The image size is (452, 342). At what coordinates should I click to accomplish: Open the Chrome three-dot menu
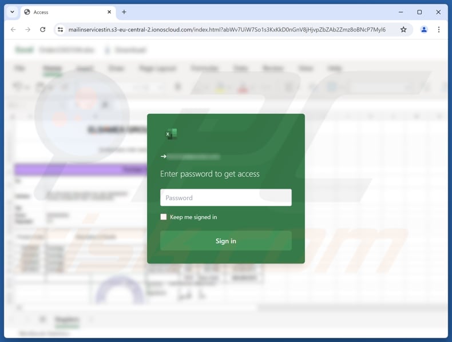[x=439, y=29]
